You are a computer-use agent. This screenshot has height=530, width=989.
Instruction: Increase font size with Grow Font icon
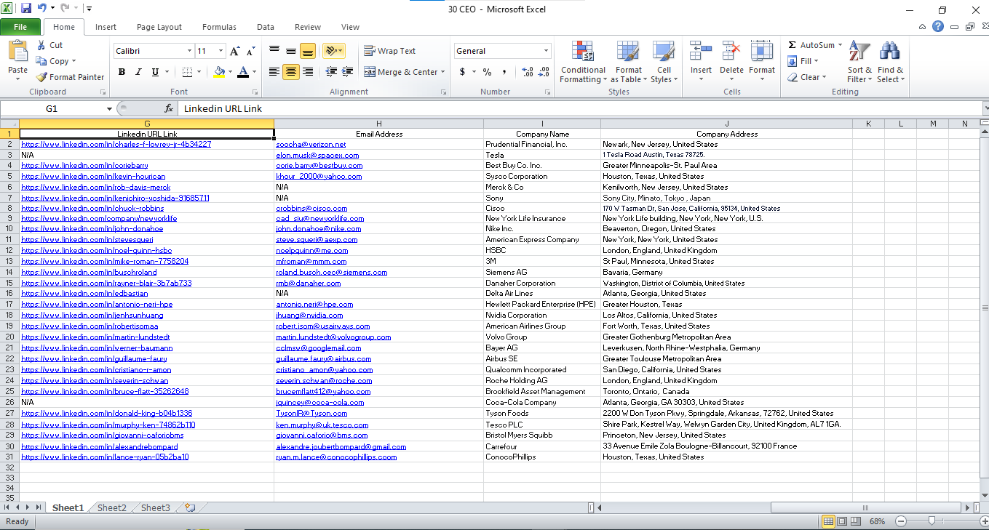235,51
